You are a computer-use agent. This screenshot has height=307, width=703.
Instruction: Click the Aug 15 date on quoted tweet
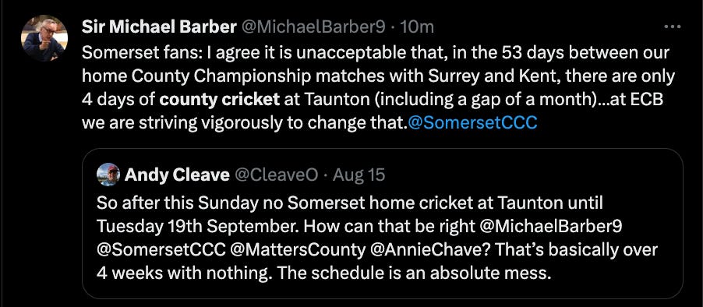pos(359,175)
